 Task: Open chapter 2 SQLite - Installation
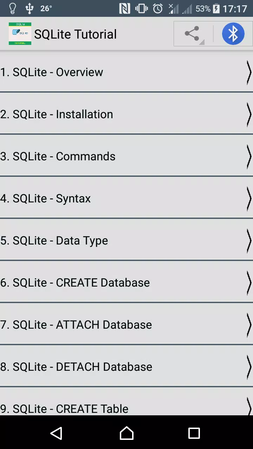[x=126, y=114]
